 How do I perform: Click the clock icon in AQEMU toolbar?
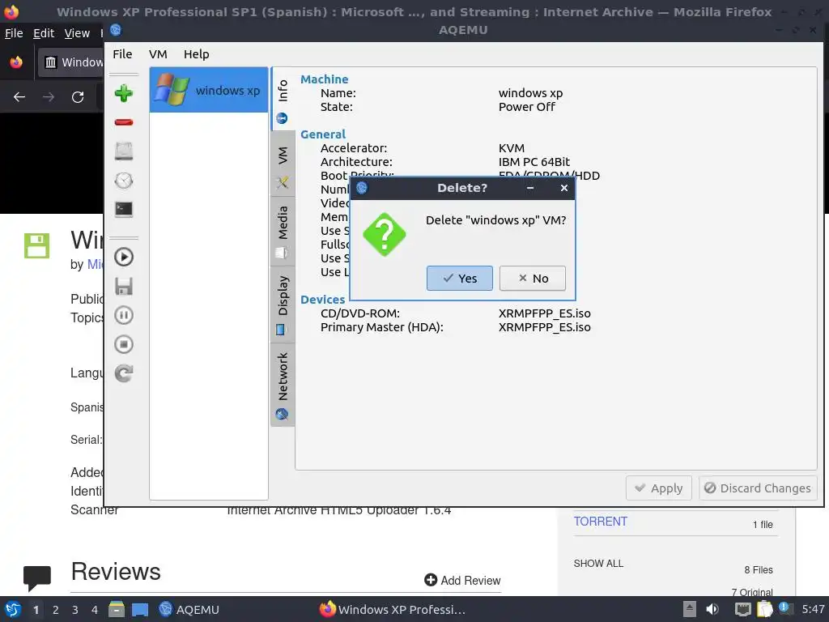[x=124, y=181]
